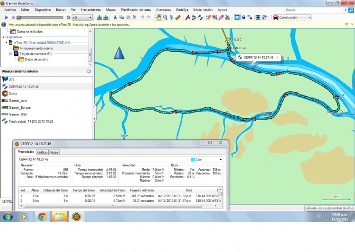Close the CERRI12-14 map tooltip

click(277, 58)
